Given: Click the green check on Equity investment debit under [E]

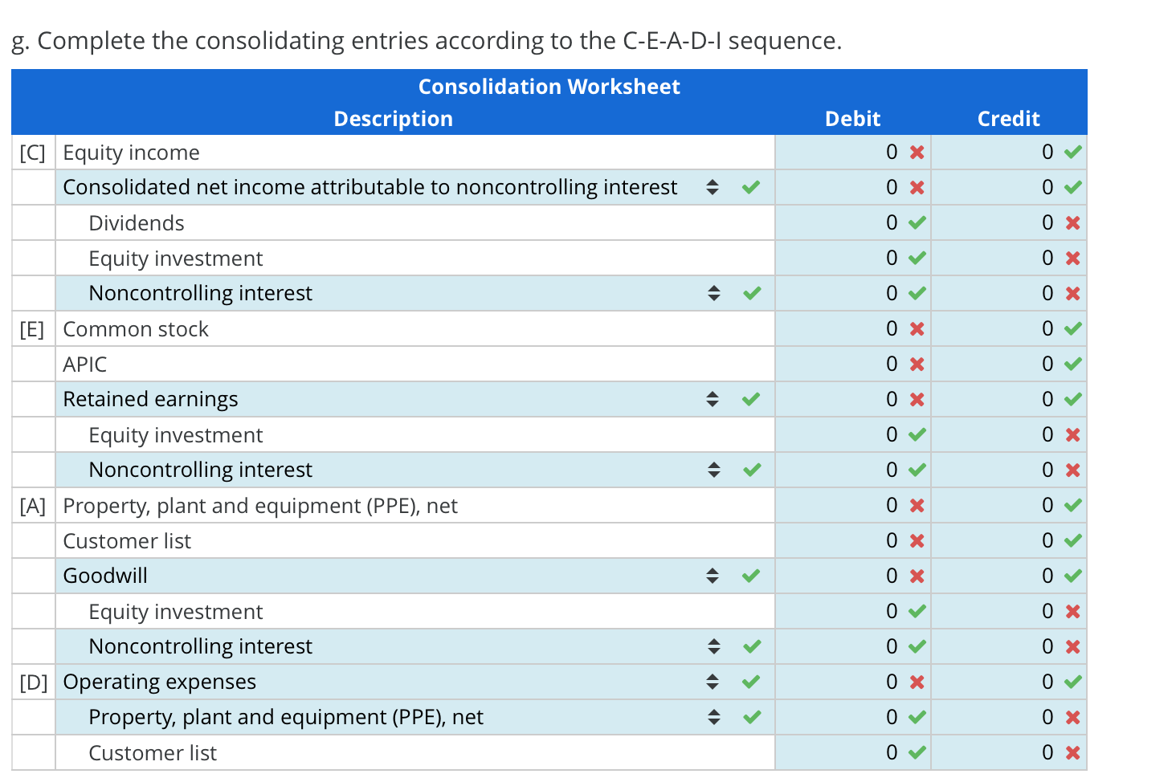Looking at the screenshot, I should pos(917,434).
